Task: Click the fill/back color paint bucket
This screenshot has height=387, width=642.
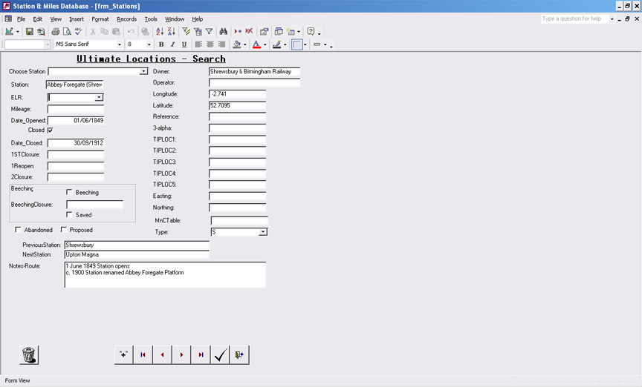Action: (236, 44)
